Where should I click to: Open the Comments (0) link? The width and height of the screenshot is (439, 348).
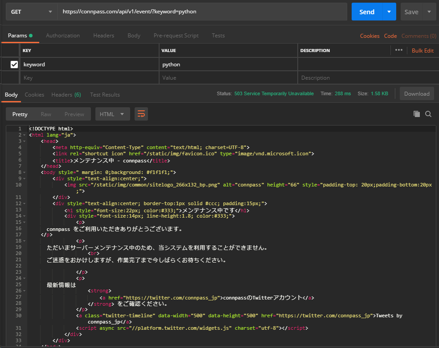point(418,36)
